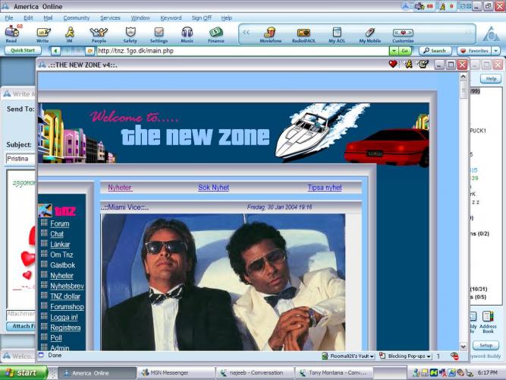Click the Forum link in sidebar
Viewport: 506px width, 380px height.
pos(59,224)
